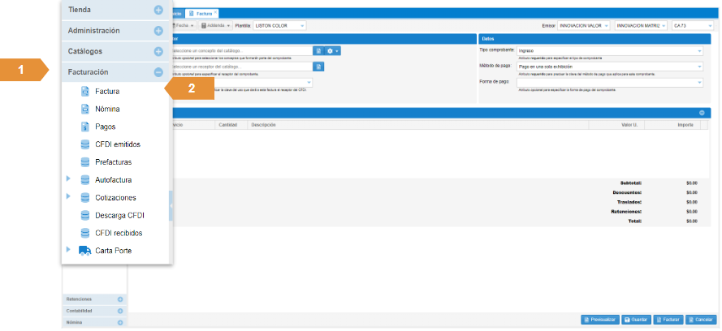Click the Prefacturas database icon
This screenshot has height=331, width=722.
85,162
